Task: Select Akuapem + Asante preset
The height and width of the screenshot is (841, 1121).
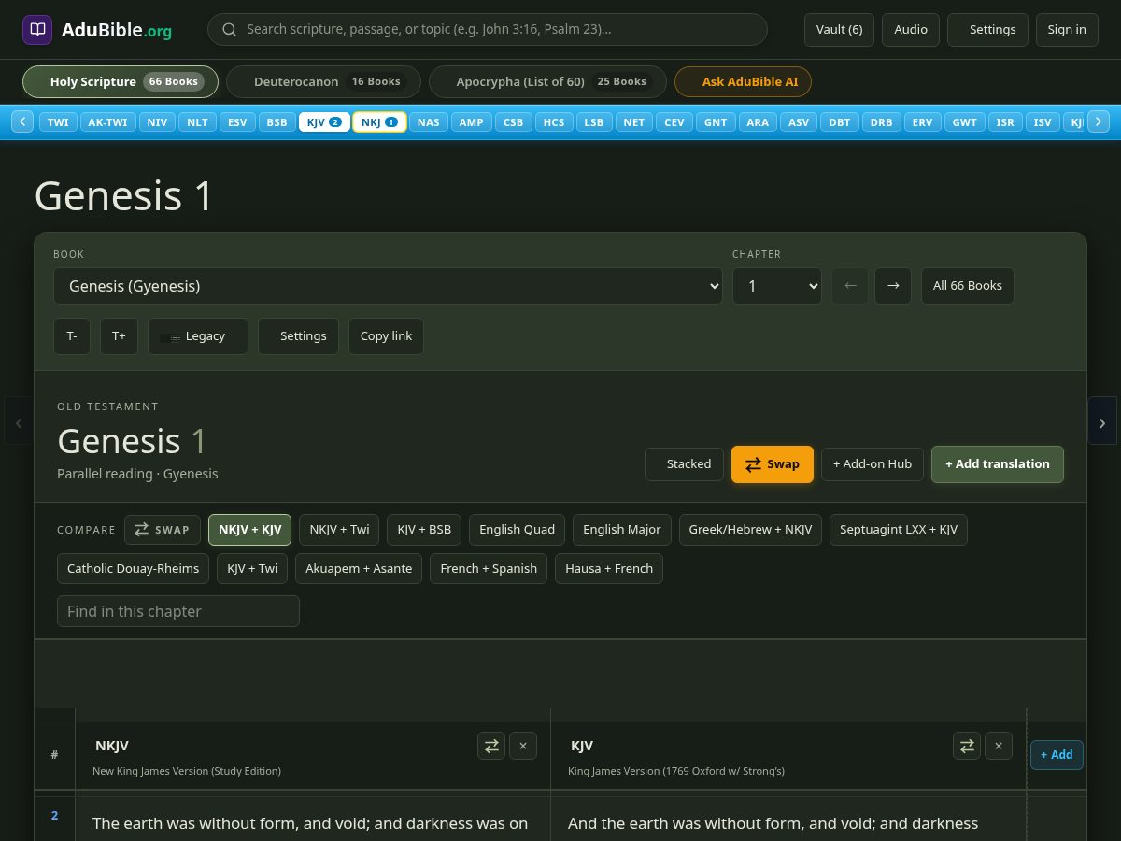Action: [x=359, y=569]
